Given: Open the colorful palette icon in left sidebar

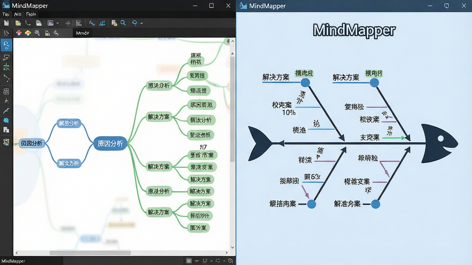Looking at the screenshot, I should point(6,142).
